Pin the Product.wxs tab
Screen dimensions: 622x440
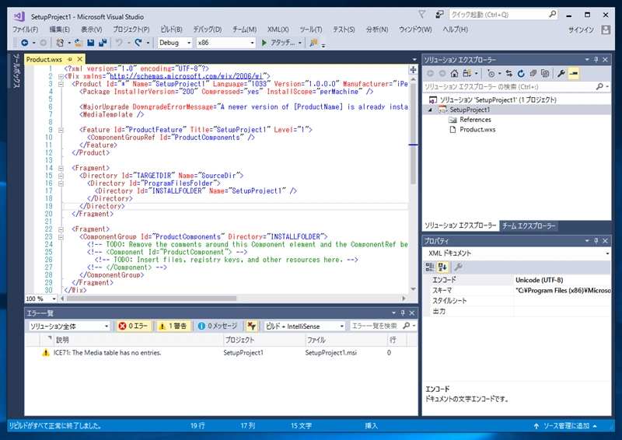[70, 59]
